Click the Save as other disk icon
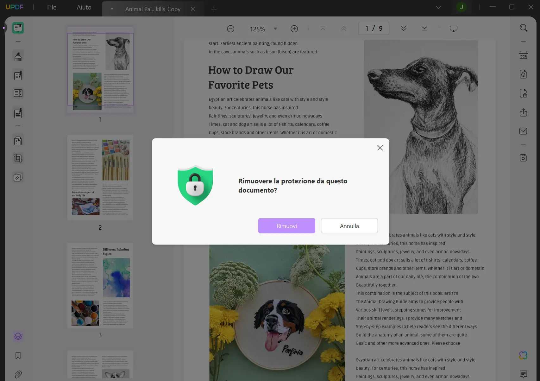The width and height of the screenshot is (540, 381). tap(524, 158)
